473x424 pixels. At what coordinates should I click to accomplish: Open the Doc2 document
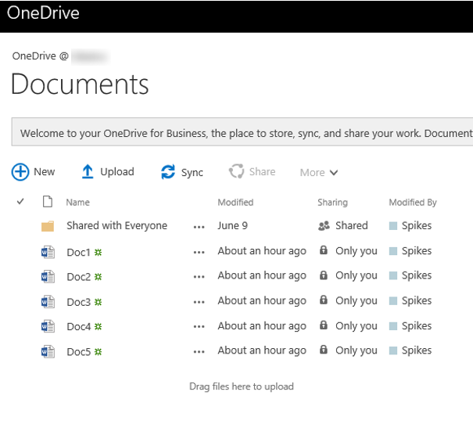coord(78,277)
